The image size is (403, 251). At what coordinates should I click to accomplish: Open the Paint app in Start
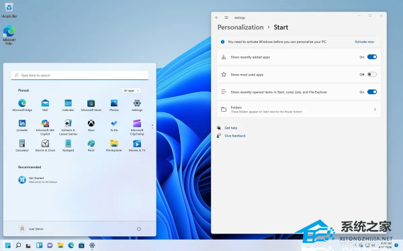coord(91,145)
